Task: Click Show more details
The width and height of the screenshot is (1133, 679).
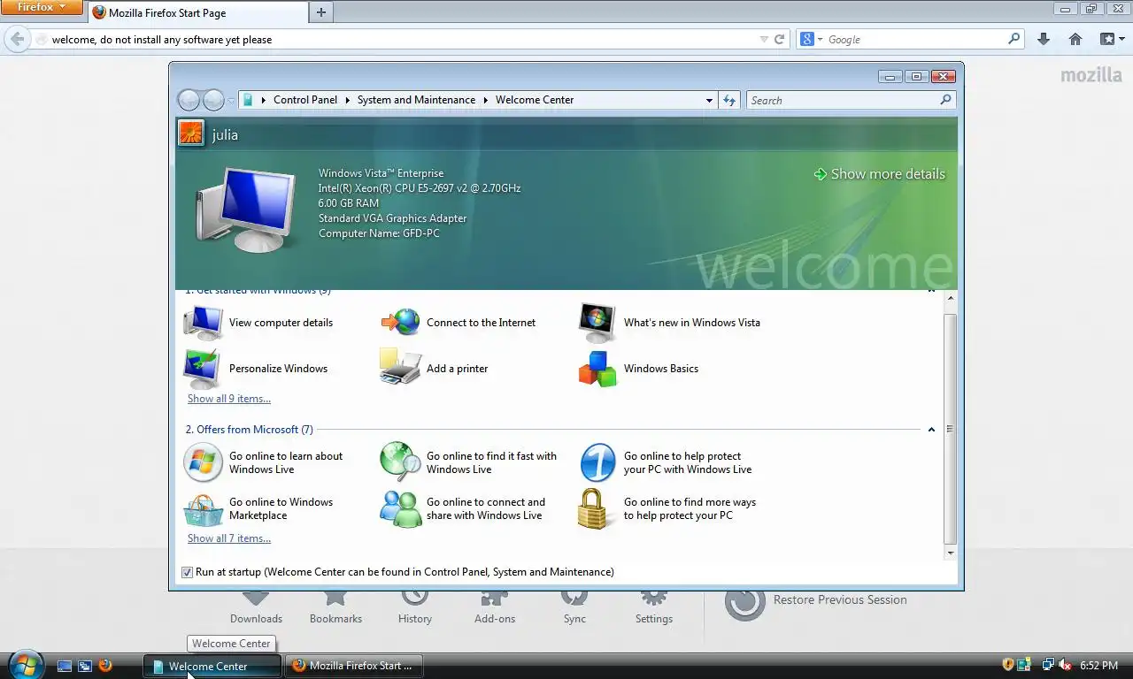Action: (879, 174)
